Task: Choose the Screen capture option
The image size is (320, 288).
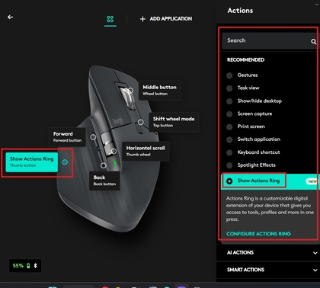Action: pos(229,114)
